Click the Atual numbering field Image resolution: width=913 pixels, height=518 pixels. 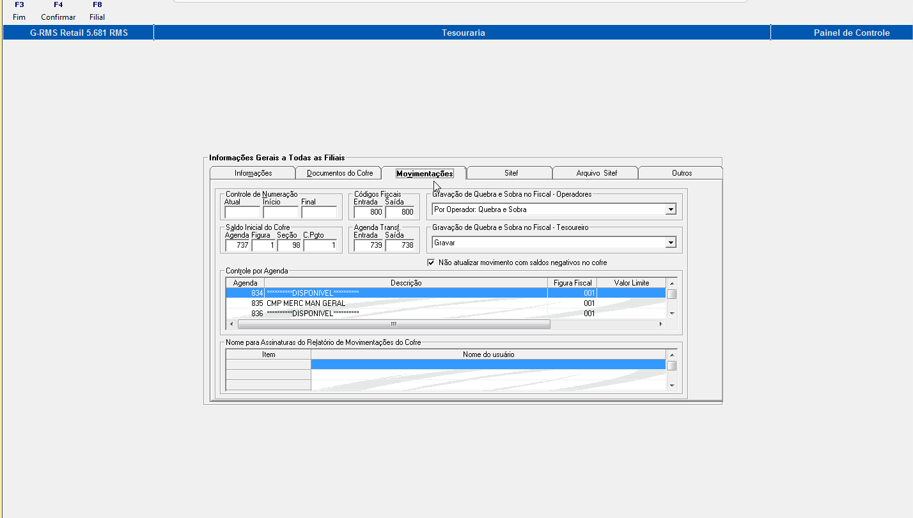(x=242, y=212)
